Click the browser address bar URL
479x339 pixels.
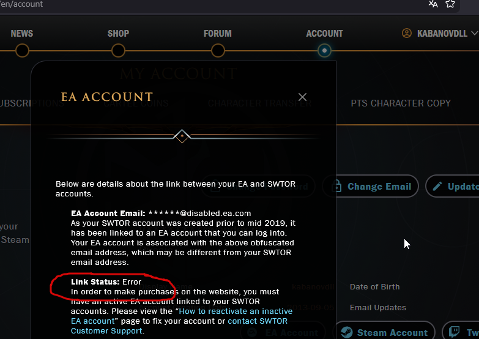[21, 4]
